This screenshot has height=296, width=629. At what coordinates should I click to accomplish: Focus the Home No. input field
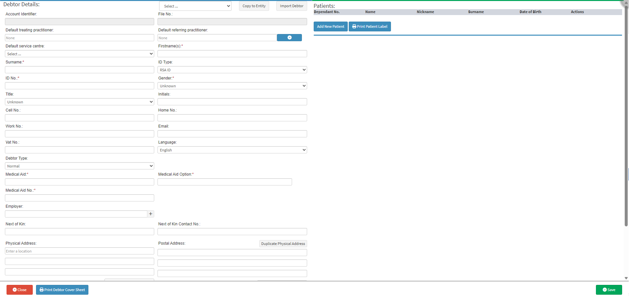coord(232,118)
